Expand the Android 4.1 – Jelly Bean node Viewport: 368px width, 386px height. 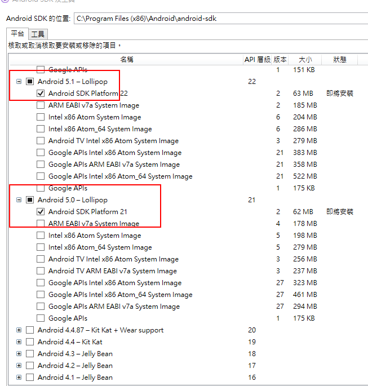click(x=19, y=377)
